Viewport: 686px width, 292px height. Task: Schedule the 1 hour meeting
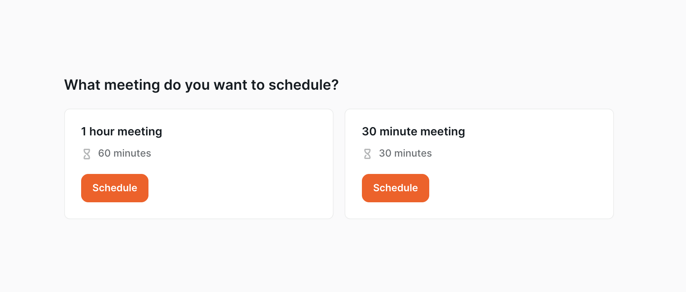point(115,188)
